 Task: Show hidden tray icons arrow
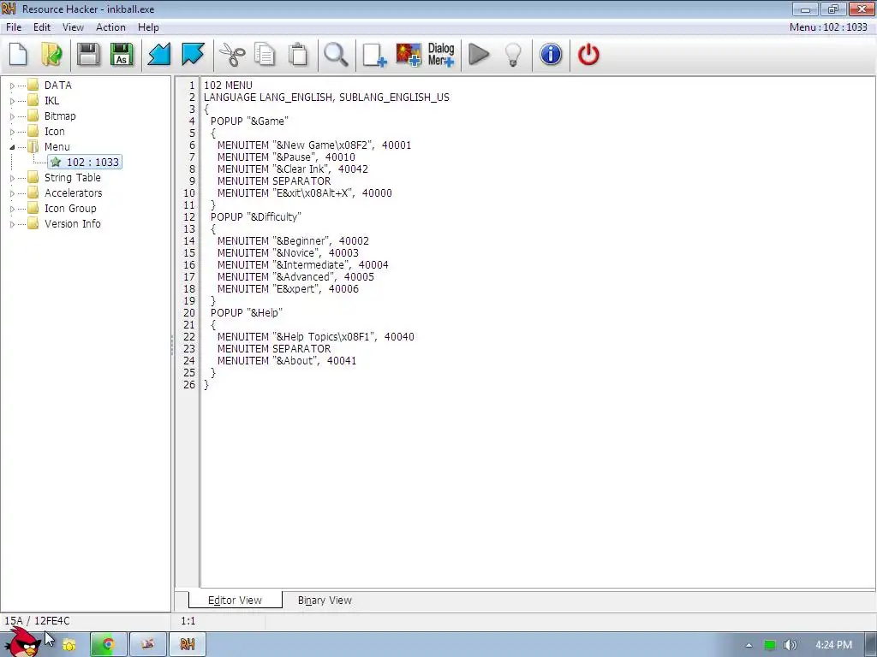coord(749,645)
